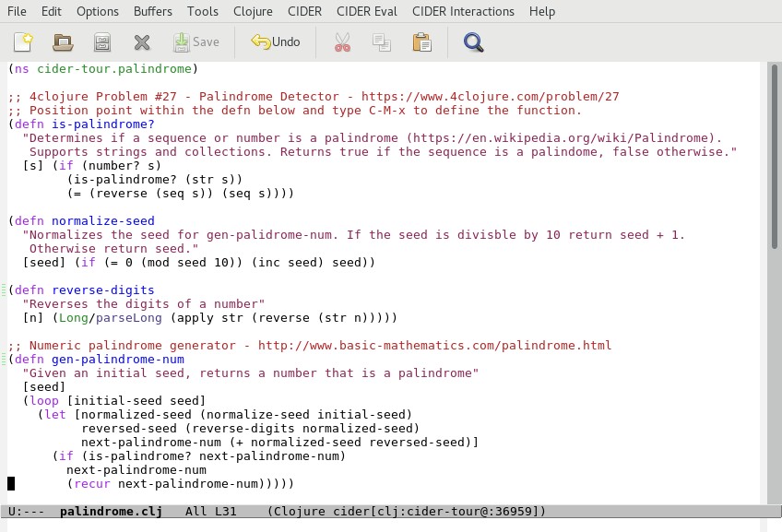This screenshot has height=532, width=782.
Task: Open the directory browser (Dired) icon
Action: tap(102, 41)
